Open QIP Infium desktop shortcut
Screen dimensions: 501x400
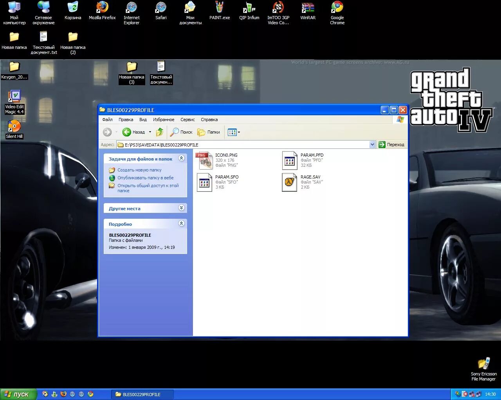pyautogui.click(x=249, y=11)
